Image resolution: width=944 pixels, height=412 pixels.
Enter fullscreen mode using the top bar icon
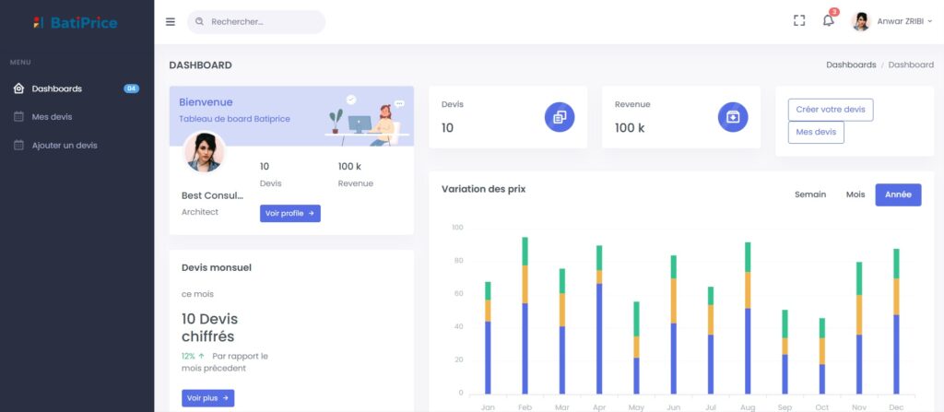tap(799, 21)
